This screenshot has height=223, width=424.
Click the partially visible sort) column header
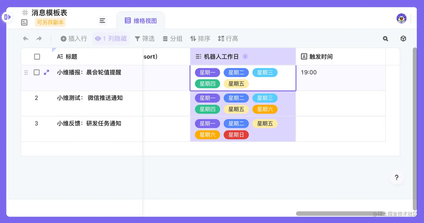(166, 56)
